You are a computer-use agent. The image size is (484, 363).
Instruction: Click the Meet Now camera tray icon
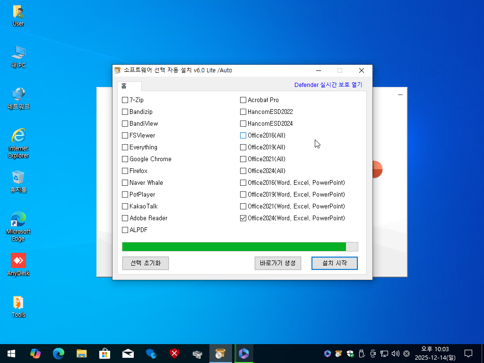point(373,354)
